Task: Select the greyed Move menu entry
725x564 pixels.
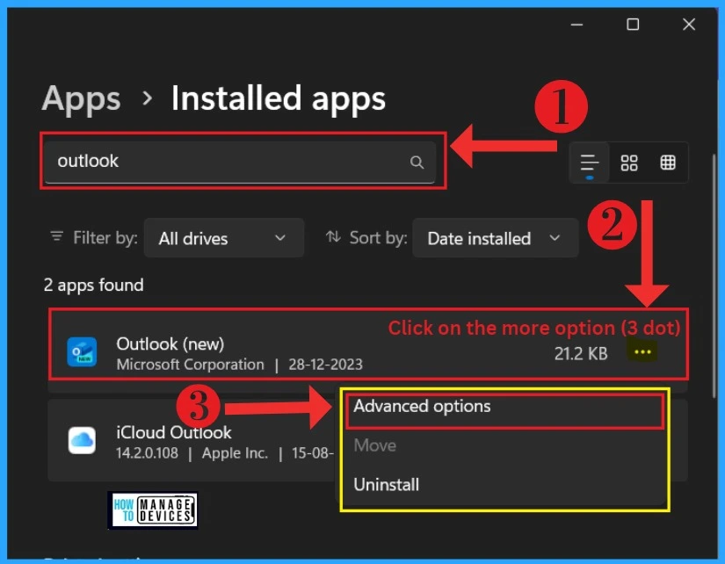Action: (x=375, y=445)
